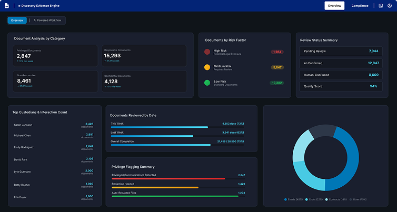Click the This Week progress bar

click(159, 127)
